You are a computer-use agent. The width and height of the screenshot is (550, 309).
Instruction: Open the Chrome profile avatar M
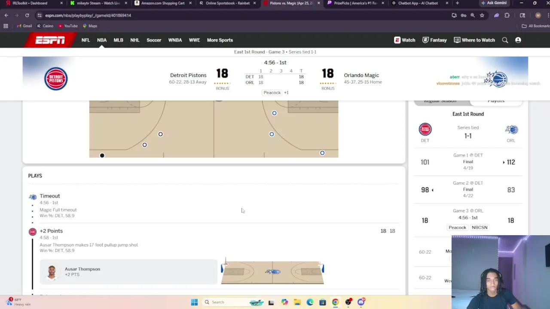click(x=538, y=15)
